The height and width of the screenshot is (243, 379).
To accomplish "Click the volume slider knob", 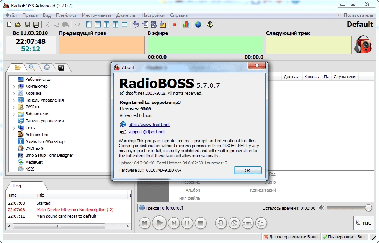I will click(368, 208).
